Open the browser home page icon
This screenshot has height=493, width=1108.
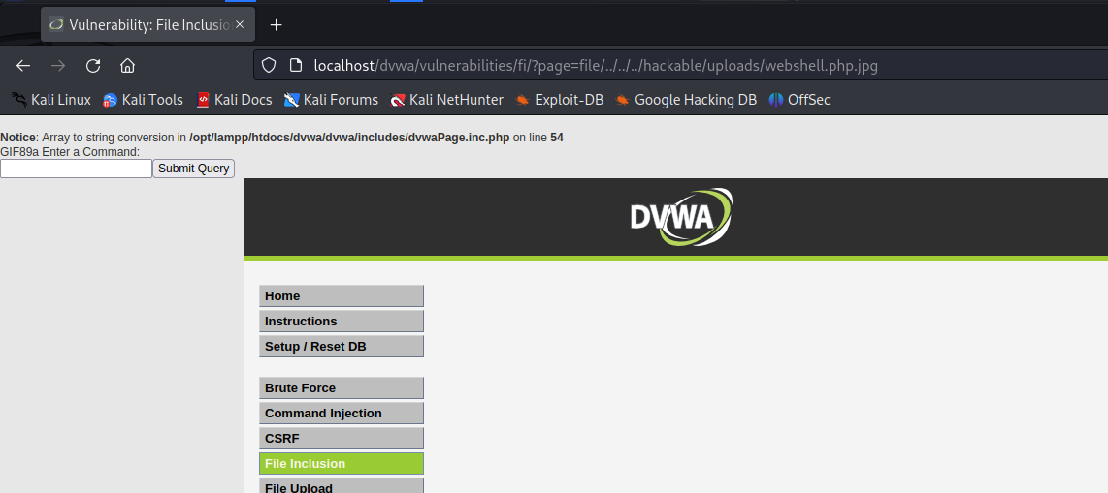[x=127, y=66]
